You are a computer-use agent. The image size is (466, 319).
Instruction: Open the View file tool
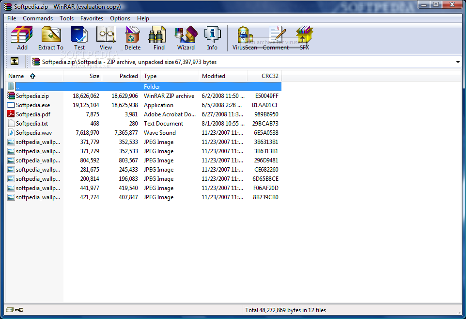point(106,38)
